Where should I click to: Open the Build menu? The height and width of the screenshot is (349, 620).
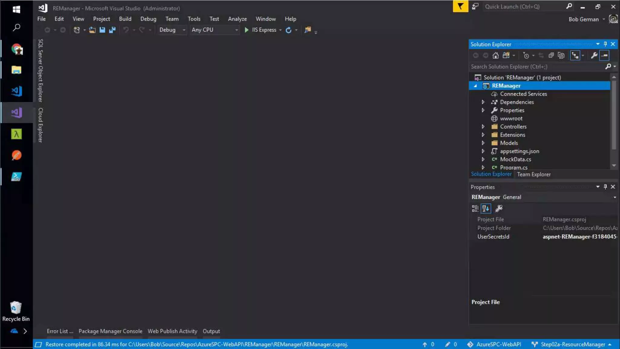[x=125, y=19]
